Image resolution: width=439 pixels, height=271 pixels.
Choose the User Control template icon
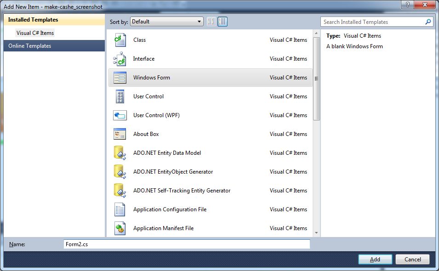click(120, 96)
